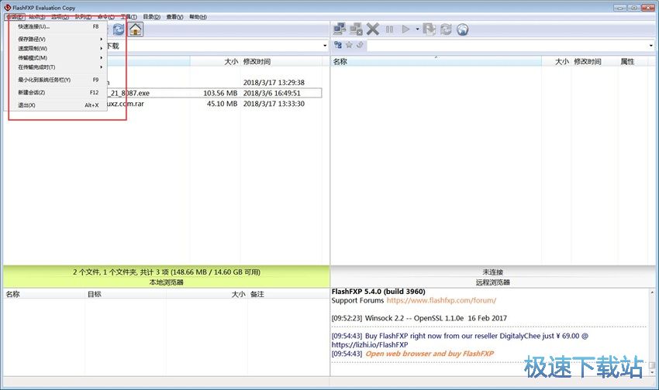
Task: Select 新建会话(Z) menu entry
Action: [56, 92]
